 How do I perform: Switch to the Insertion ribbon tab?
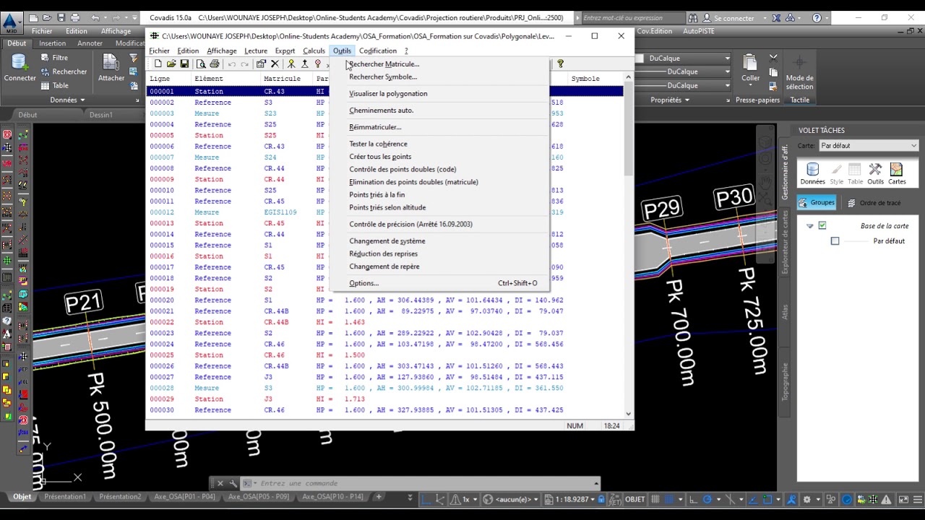tap(52, 43)
